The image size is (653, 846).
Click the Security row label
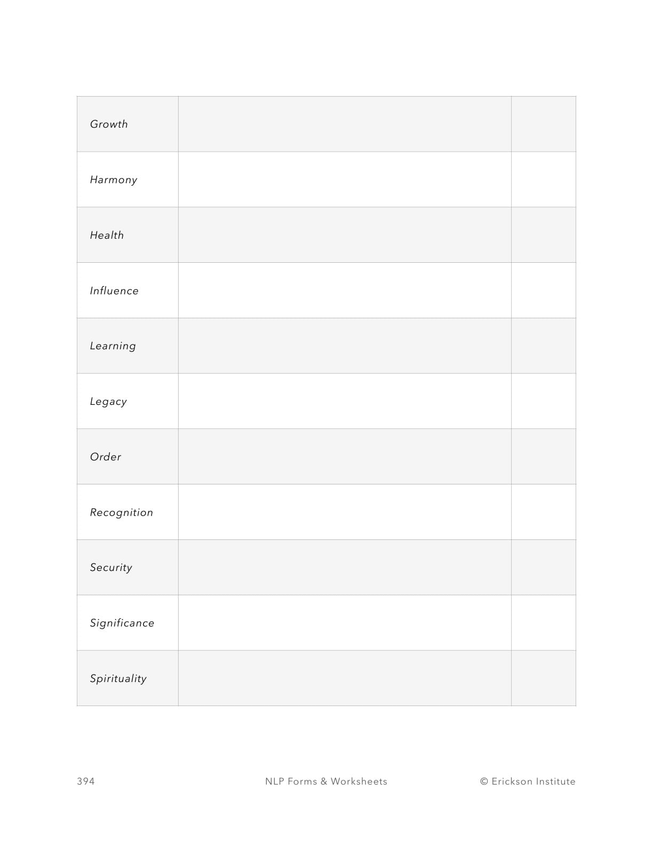(111, 567)
